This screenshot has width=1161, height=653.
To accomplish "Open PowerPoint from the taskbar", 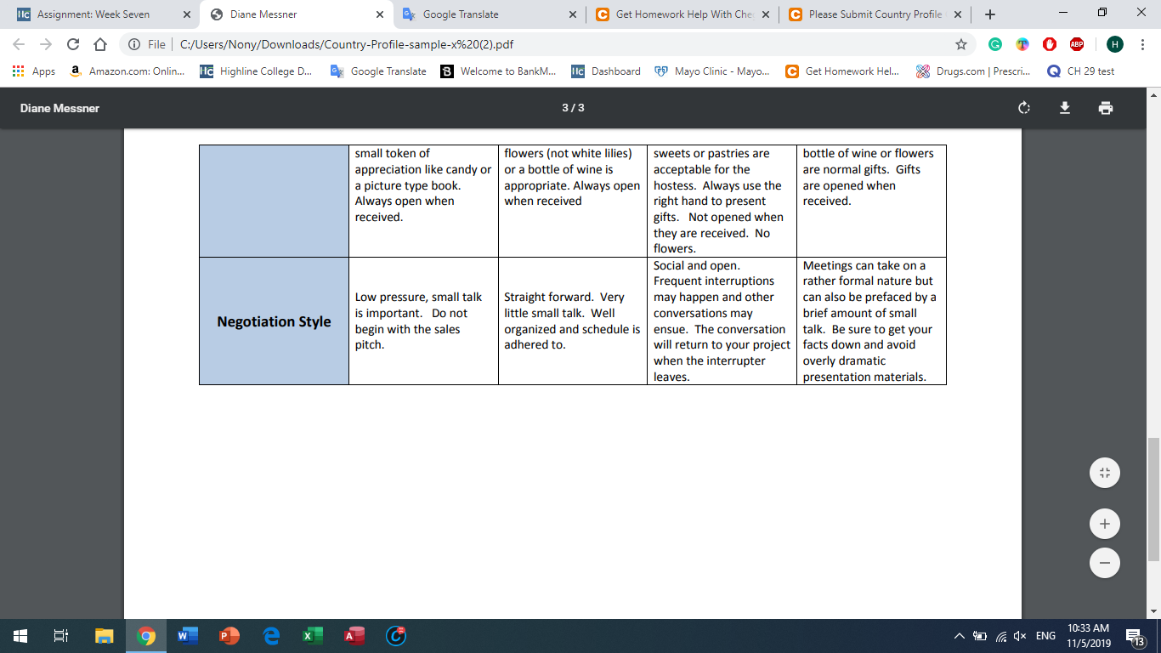I will 229,634.
